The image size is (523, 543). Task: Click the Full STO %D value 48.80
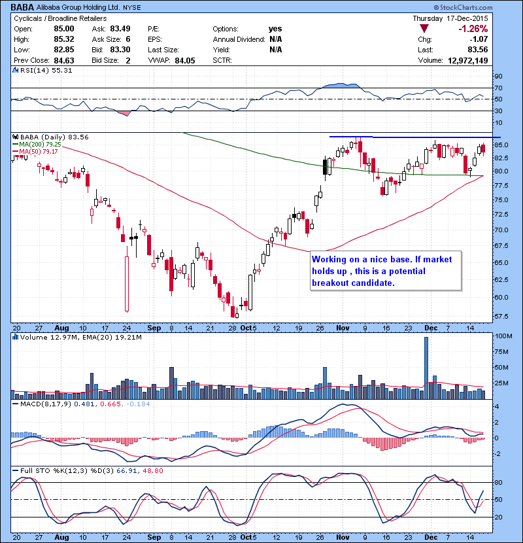tap(152, 470)
